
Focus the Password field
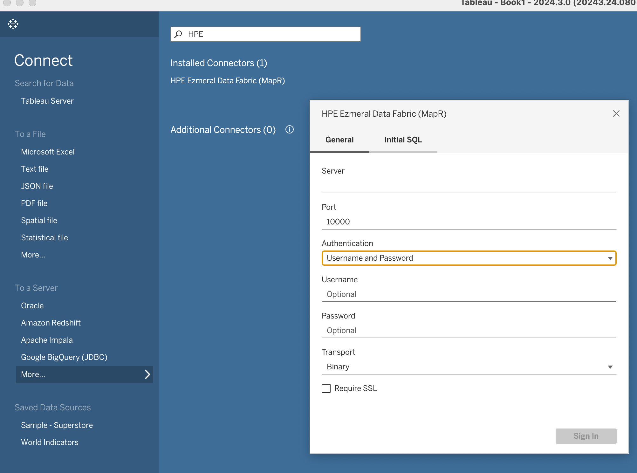click(x=469, y=331)
